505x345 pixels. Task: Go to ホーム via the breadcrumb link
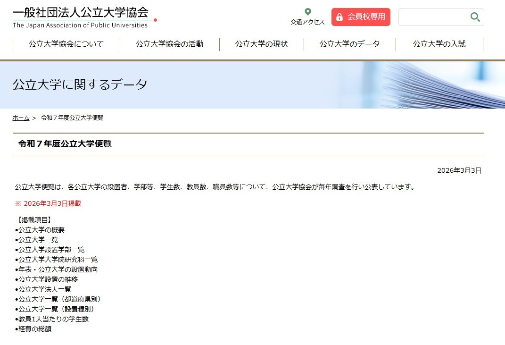click(20, 118)
